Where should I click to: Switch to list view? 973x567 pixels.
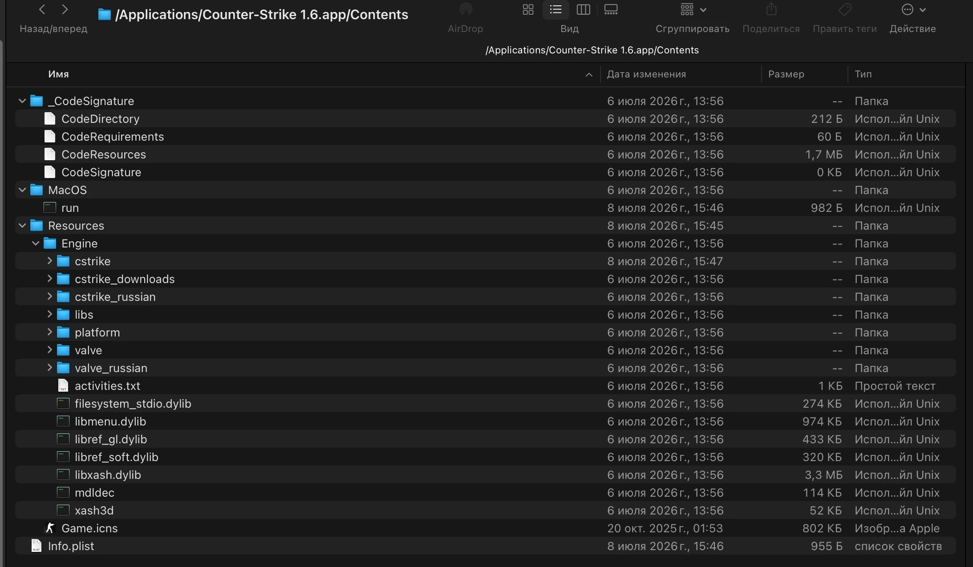pyautogui.click(x=556, y=9)
